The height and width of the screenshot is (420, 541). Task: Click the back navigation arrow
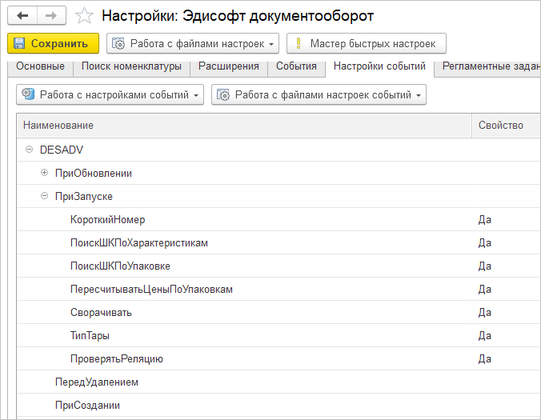click(x=22, y=16)
